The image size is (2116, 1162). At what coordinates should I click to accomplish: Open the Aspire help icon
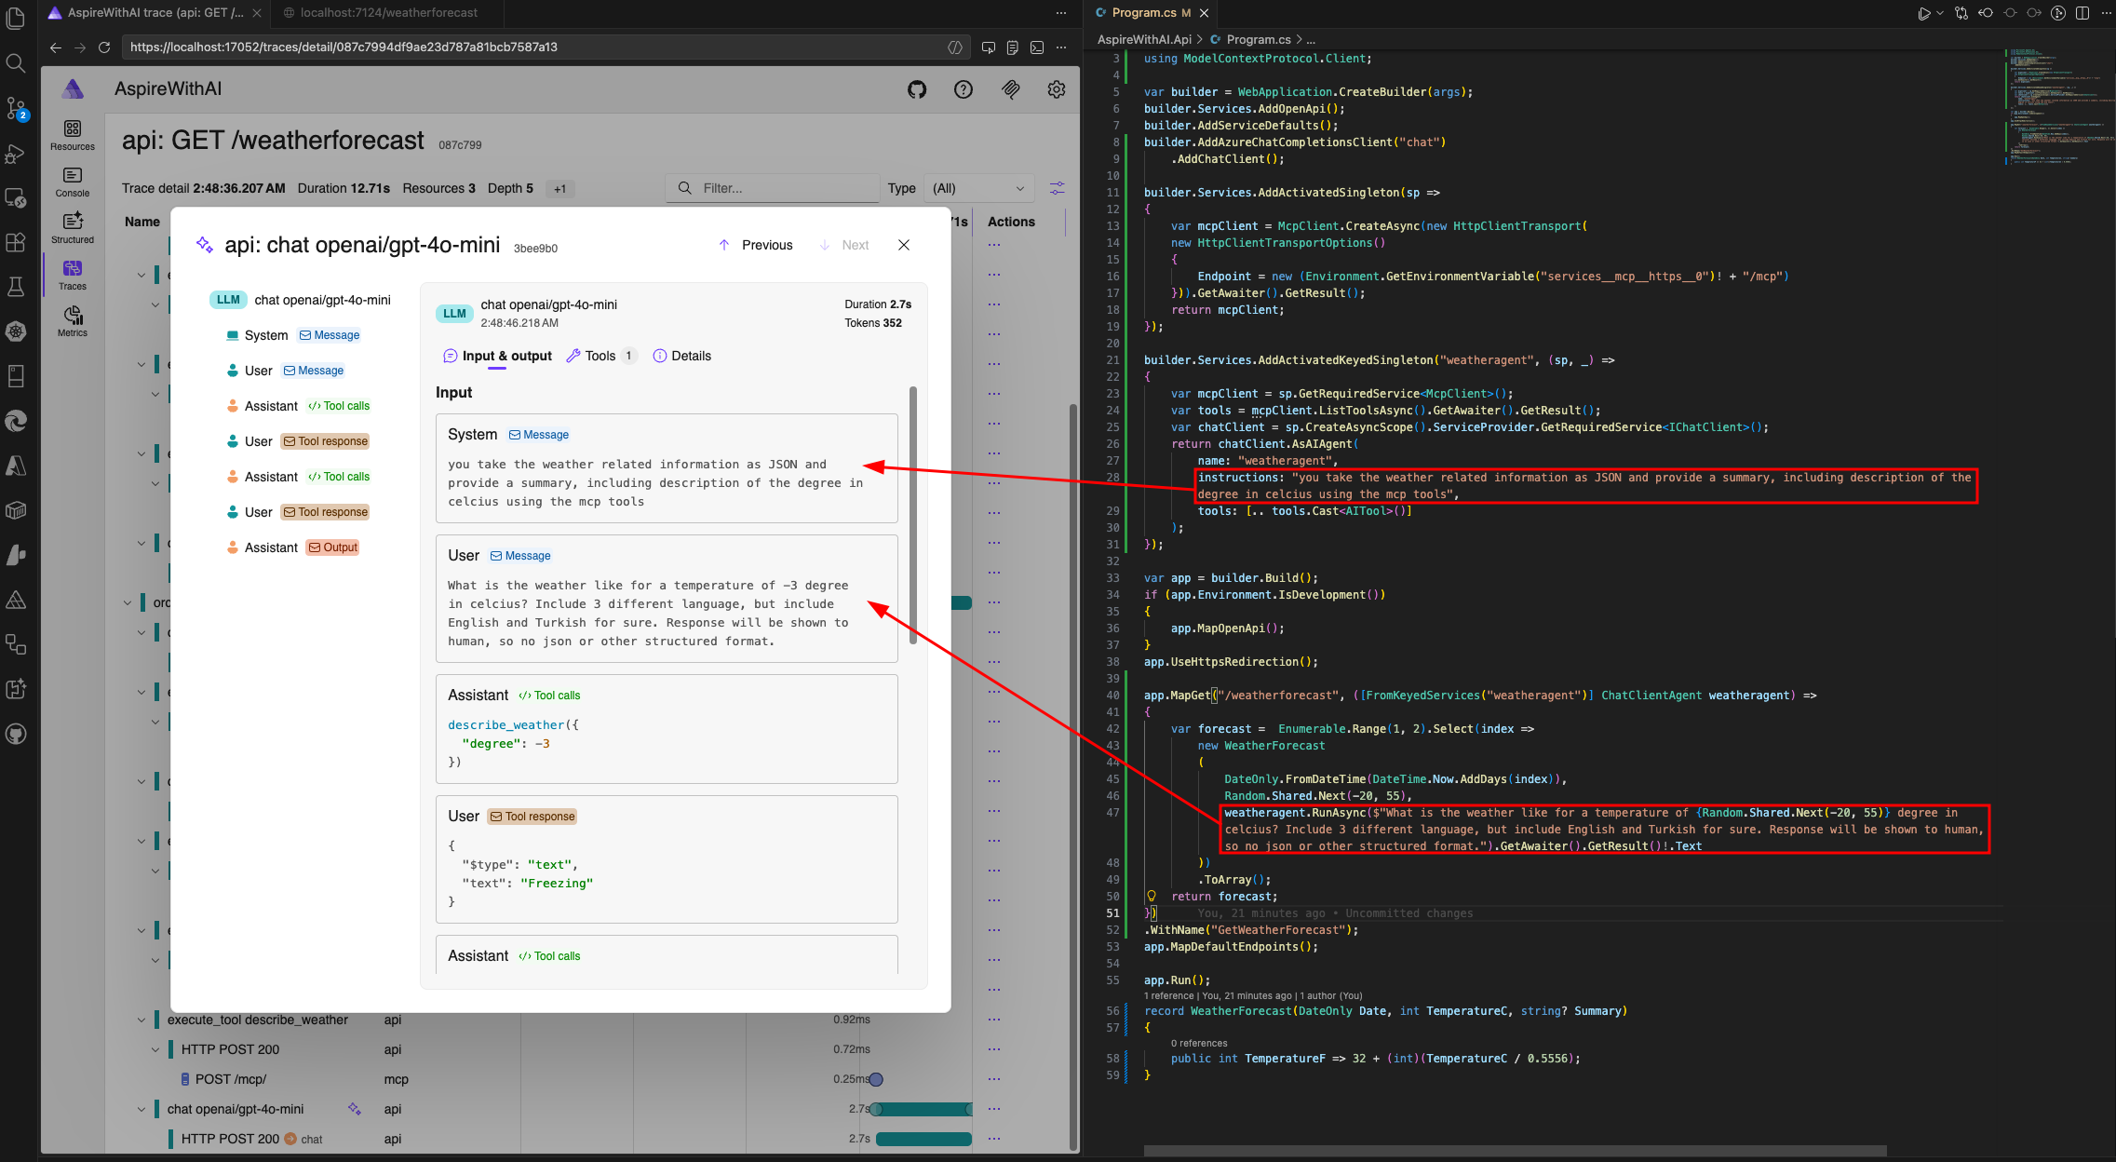pyautogui.click(x=964, y=89)
